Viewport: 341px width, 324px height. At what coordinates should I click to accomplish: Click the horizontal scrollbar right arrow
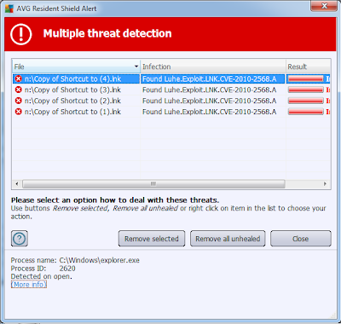click(x=326, y=183)
